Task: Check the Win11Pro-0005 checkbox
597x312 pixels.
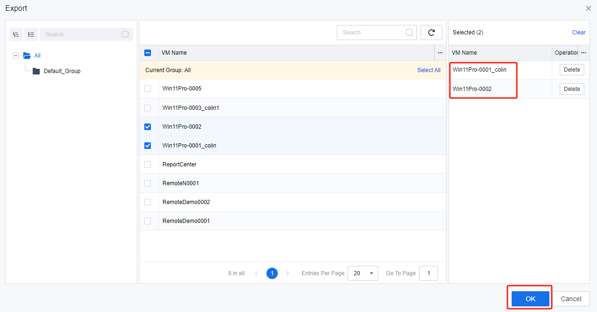Action: (148, 89)
